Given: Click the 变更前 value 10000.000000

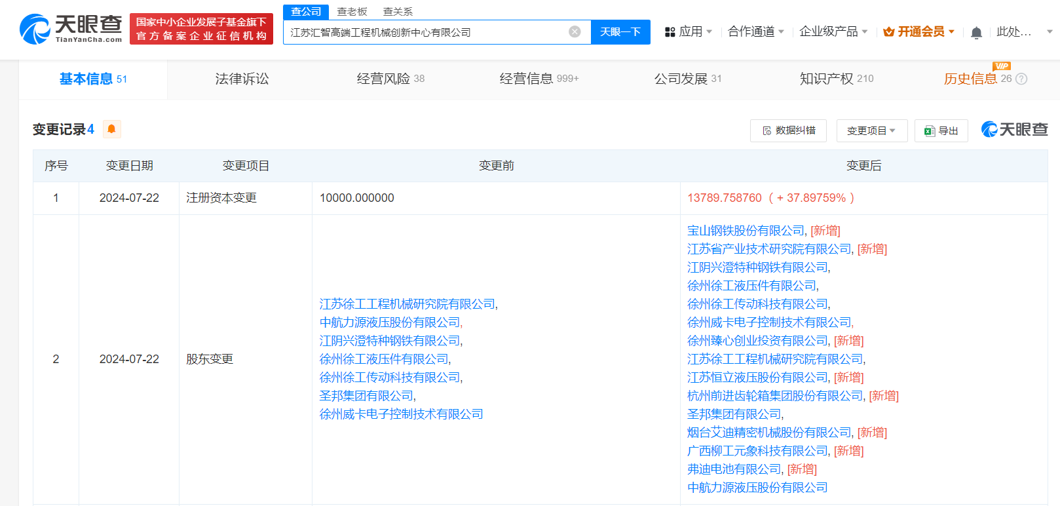Looking at the screenshot, I should [357, 198].
